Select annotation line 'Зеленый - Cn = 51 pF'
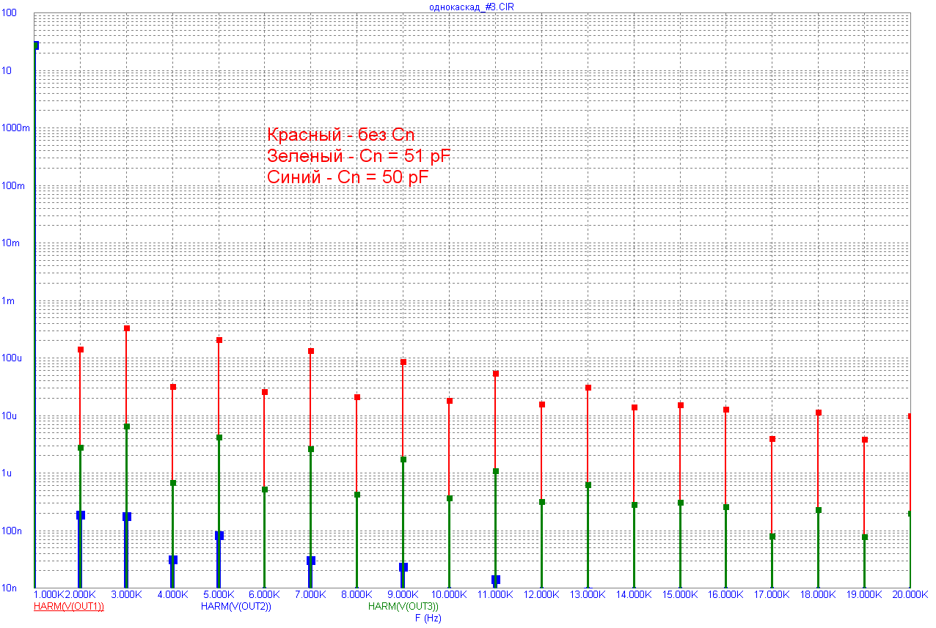The width and height of the screenshot is (936, 628). coord(359,156)
